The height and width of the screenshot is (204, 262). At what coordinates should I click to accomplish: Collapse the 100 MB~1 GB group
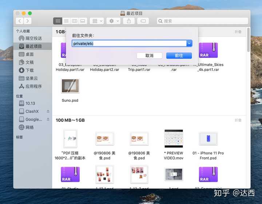click(x=238, y=120)
